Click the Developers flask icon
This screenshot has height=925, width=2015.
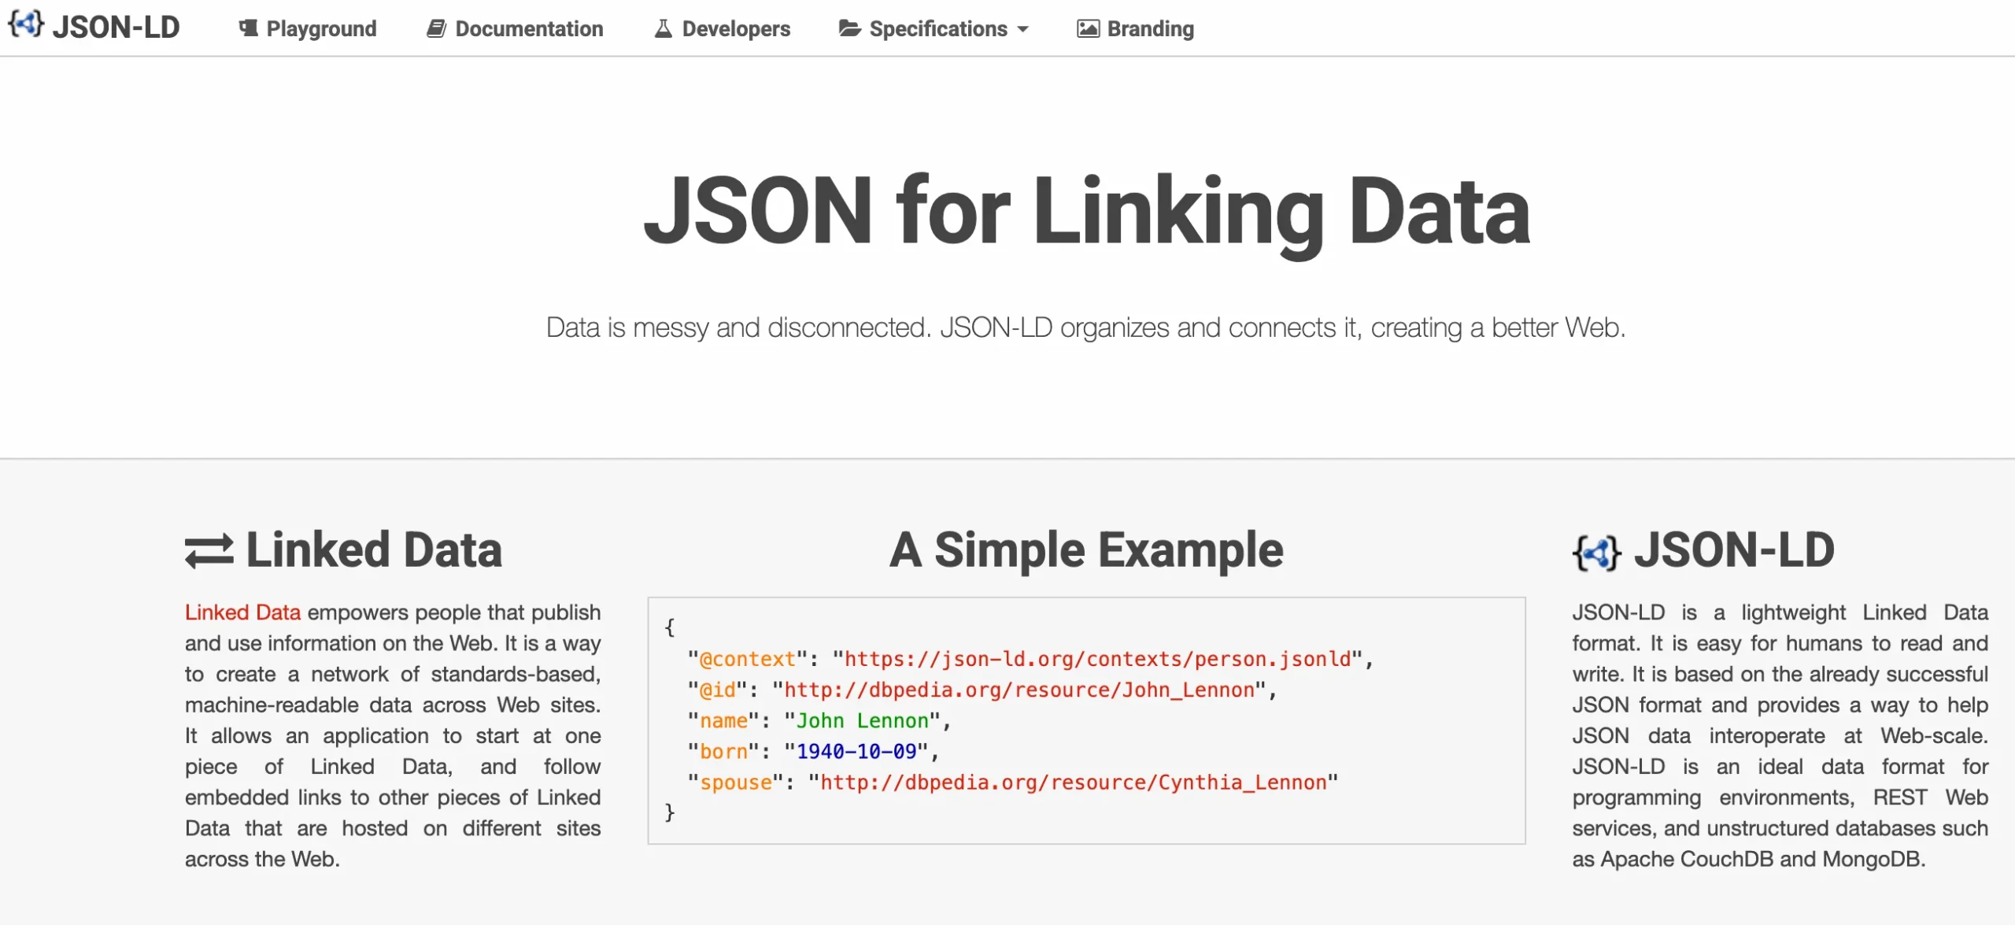click(x=664, y=28)
